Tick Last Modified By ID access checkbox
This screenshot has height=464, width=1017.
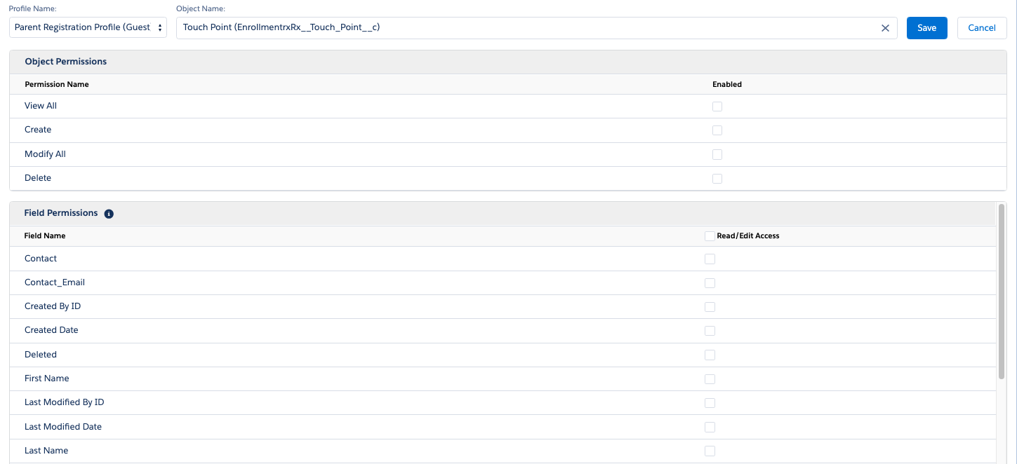[710, 403]
